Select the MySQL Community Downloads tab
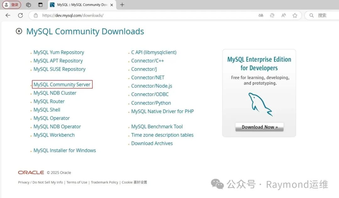 tap(82, 5)
